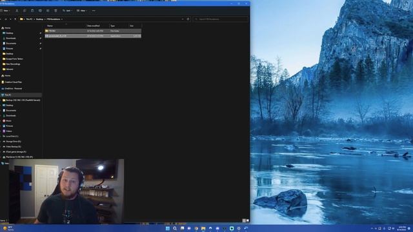Open the address bar history dropdown
The height and width of the screenshot is (232, 413).
[x=183, y=19]
